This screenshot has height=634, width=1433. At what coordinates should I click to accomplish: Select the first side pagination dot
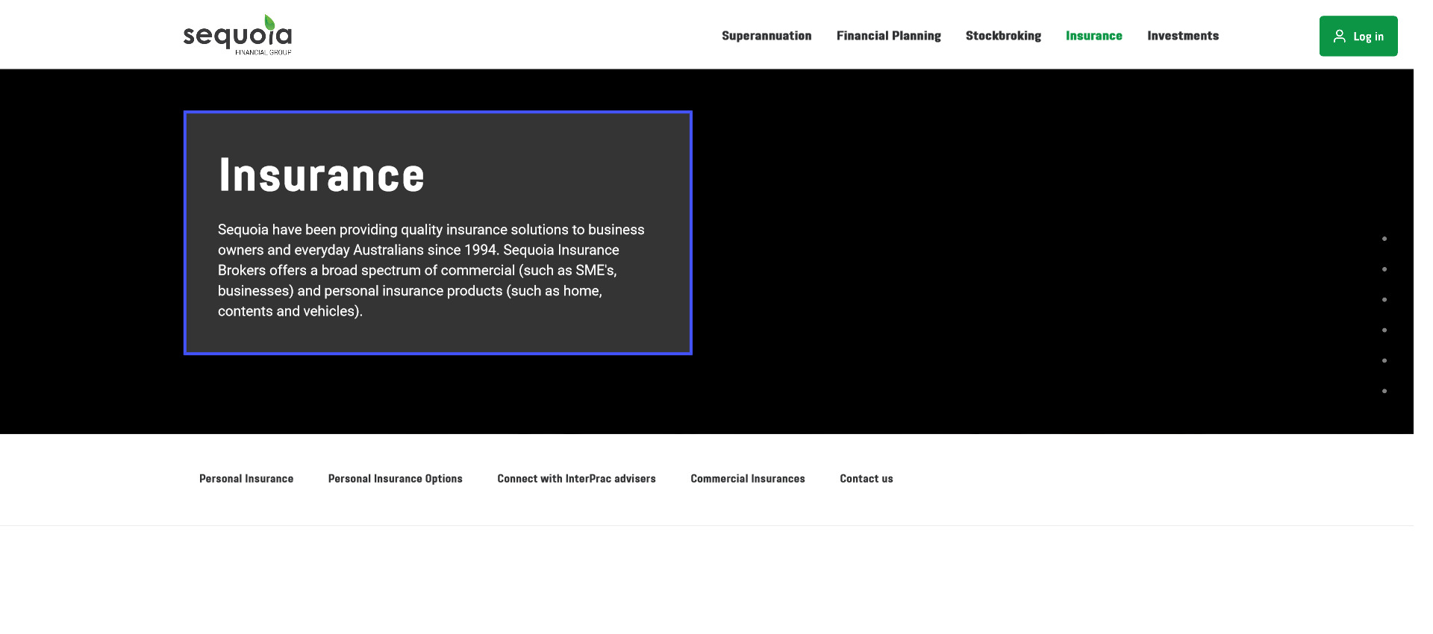coord(1384,239)
